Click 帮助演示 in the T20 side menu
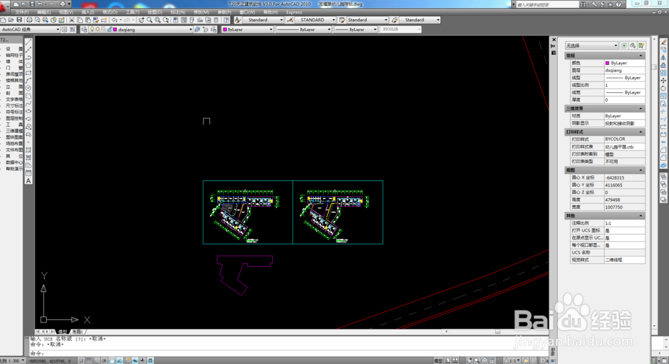This screenshot has width=669, height=364. pos(14,169)
